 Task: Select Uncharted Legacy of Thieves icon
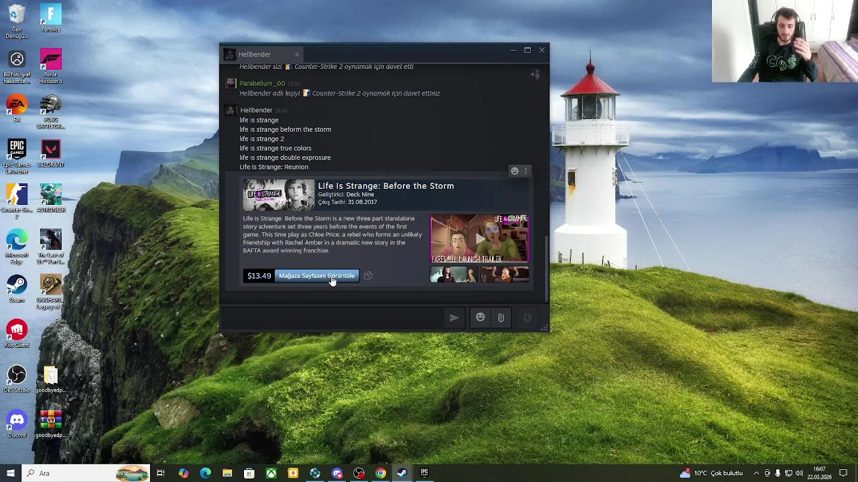50,292
